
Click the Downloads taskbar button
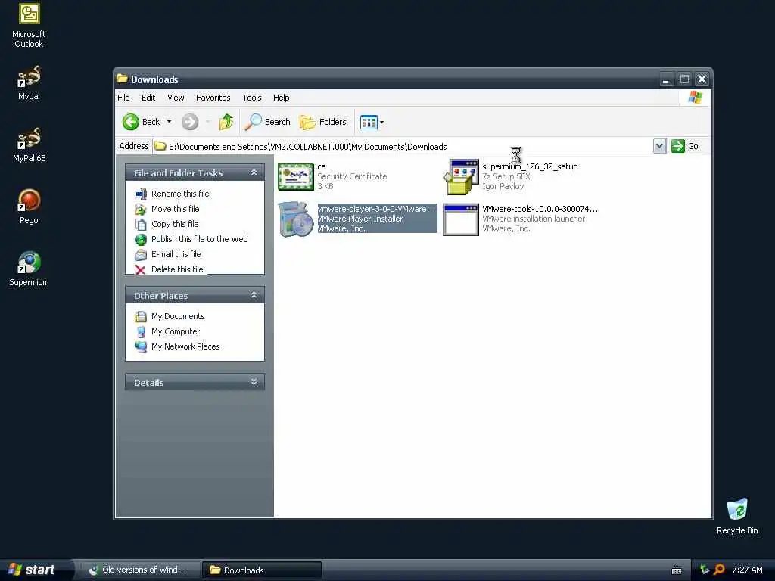click(x=261, y=570)
